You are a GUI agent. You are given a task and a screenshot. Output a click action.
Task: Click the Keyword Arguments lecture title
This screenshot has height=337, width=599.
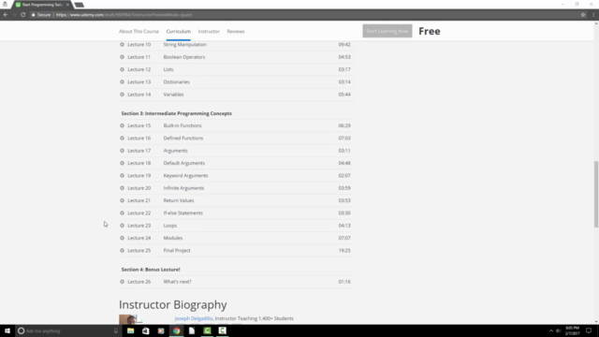(185, 175)
